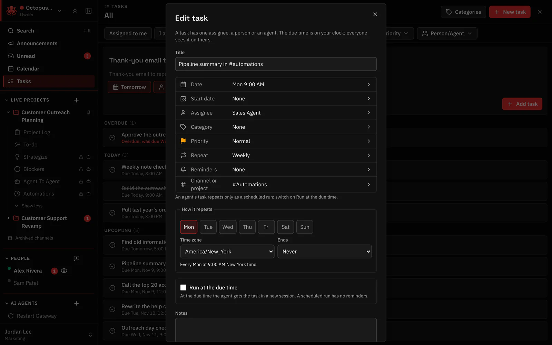
Task: Open the Calendar sidebar item
Action: (49, 69)
